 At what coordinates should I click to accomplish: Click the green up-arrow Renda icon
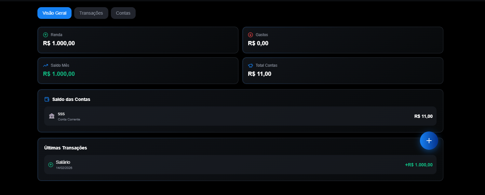click(x=46, y=35)
